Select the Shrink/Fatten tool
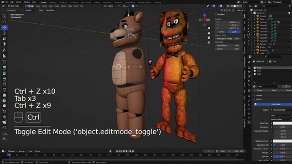 [x=4, y=117]
